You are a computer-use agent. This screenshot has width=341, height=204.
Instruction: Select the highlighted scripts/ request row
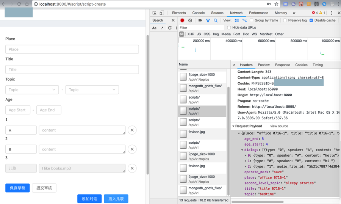(x=202, y=111)
